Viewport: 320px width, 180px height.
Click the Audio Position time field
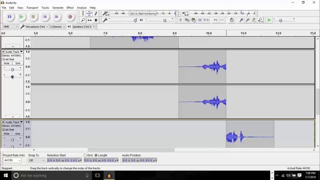point(139,160)
